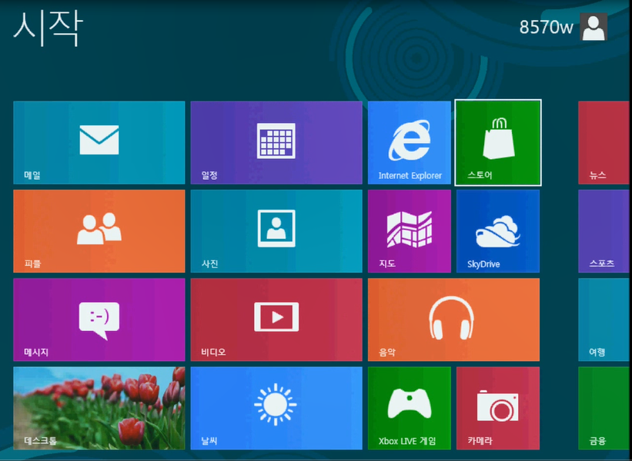Open the News tile (뉴스)
This screenshot has width=632, height=461.
(x=604, y=143)
